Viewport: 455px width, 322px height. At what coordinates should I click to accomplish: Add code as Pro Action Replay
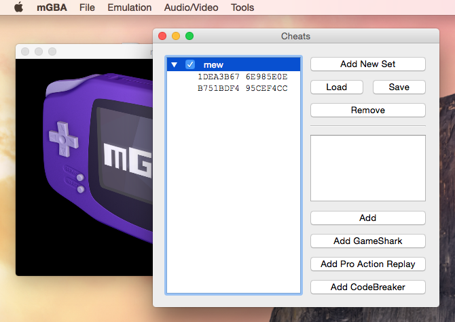click(367, 264)
